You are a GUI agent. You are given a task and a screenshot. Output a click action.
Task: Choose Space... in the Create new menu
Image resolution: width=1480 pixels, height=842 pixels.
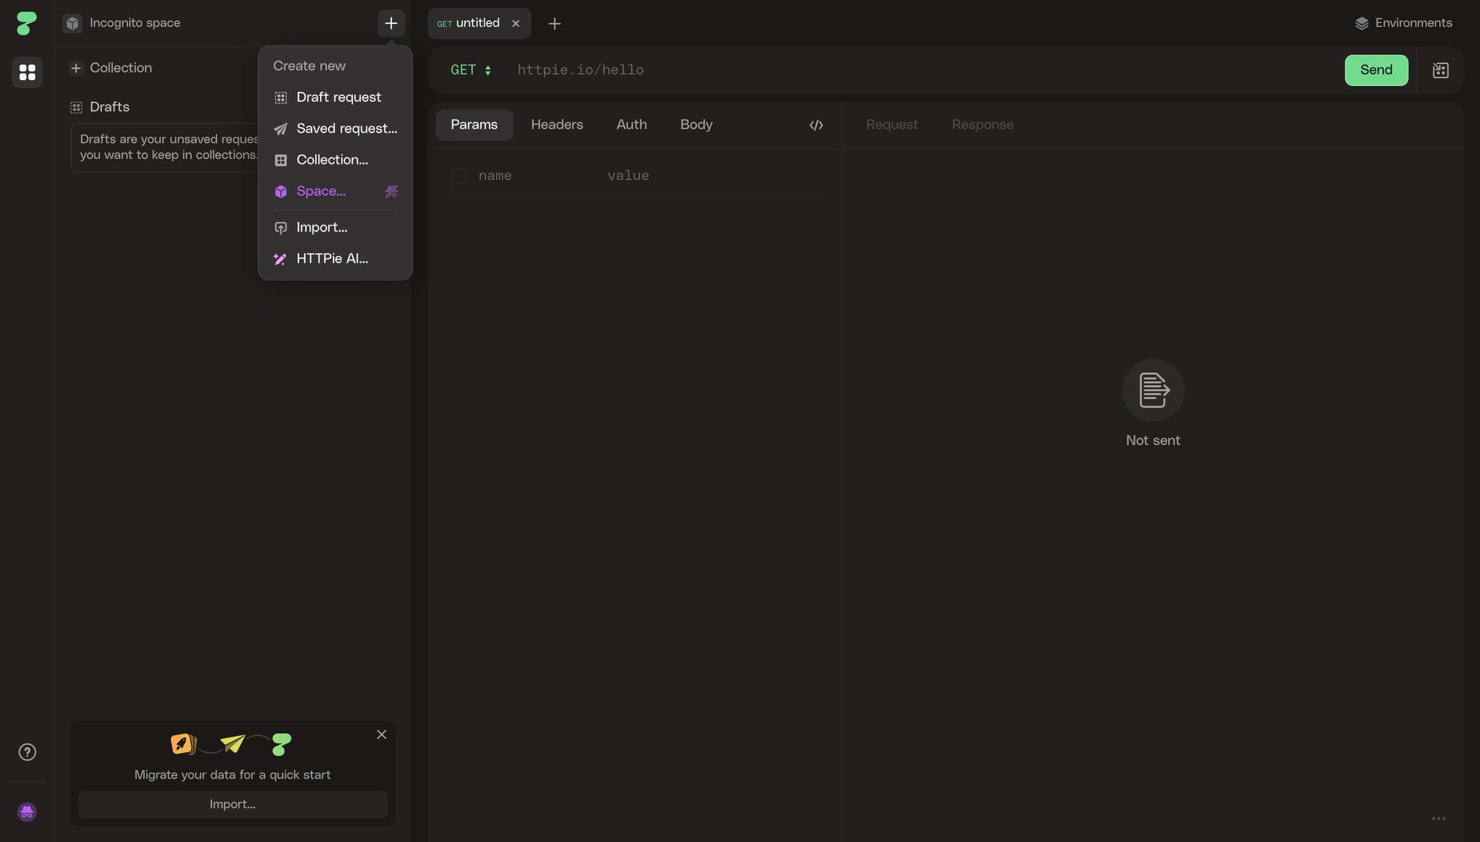click(335, 192)
